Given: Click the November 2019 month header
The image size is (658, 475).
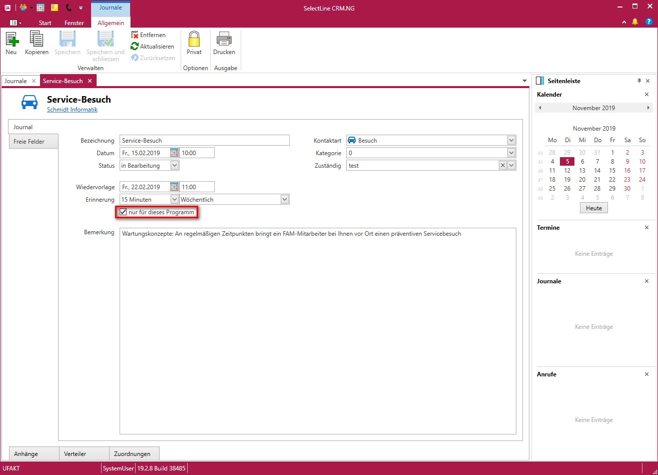Looking at the screenshot, I should coord(594,108).
